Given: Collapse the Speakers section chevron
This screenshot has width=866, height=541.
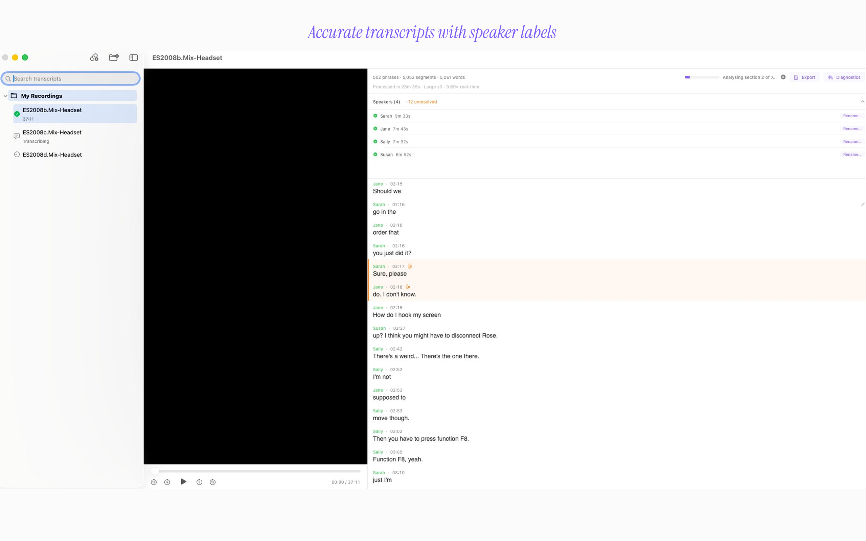Looking at the screenshot, I should [x=862, y=102].
